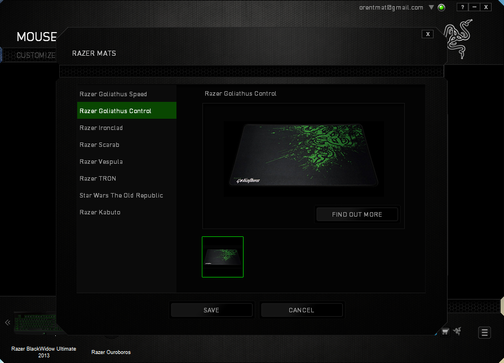Save the mat selection
The image size is (504, 363).
[211, 310]
